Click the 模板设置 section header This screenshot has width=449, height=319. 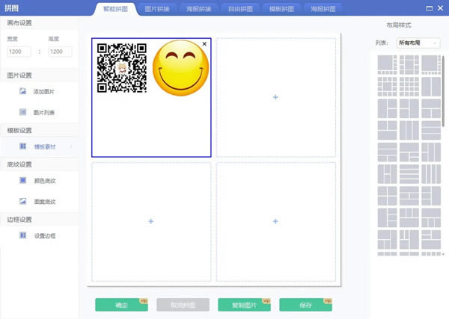[19, 130]
